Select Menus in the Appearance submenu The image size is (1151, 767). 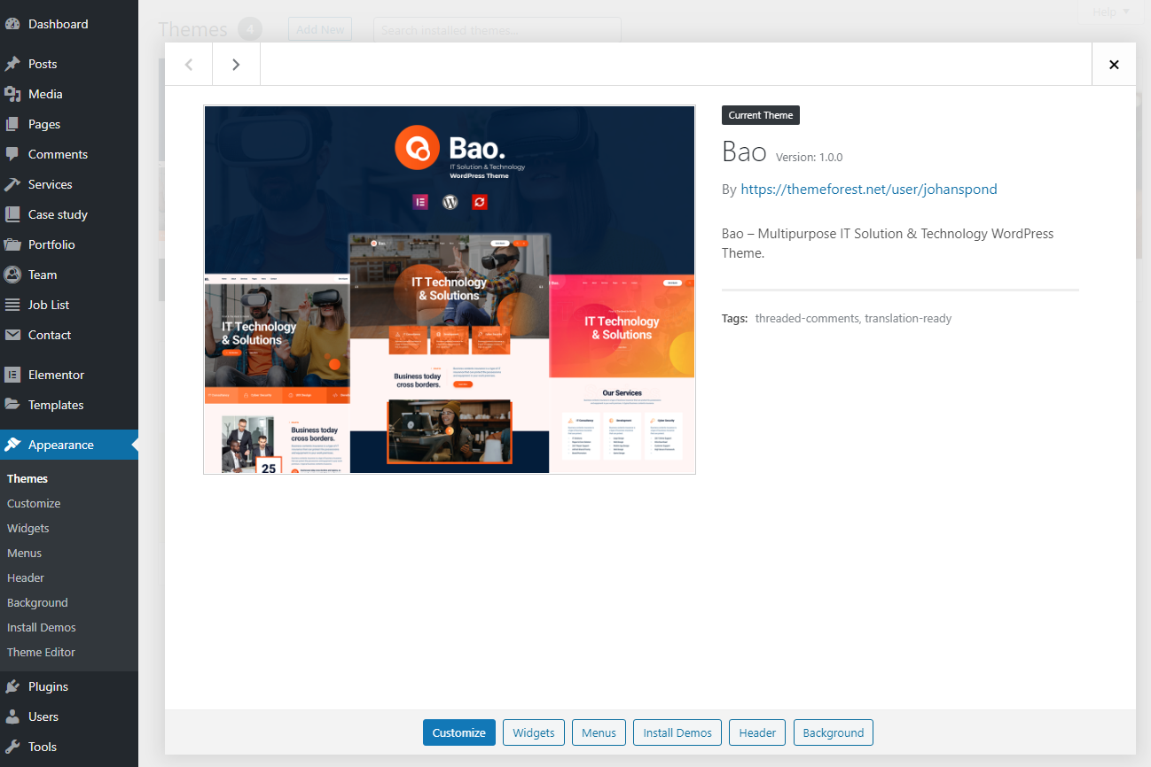pyautogui.click(x=25, y=553)
